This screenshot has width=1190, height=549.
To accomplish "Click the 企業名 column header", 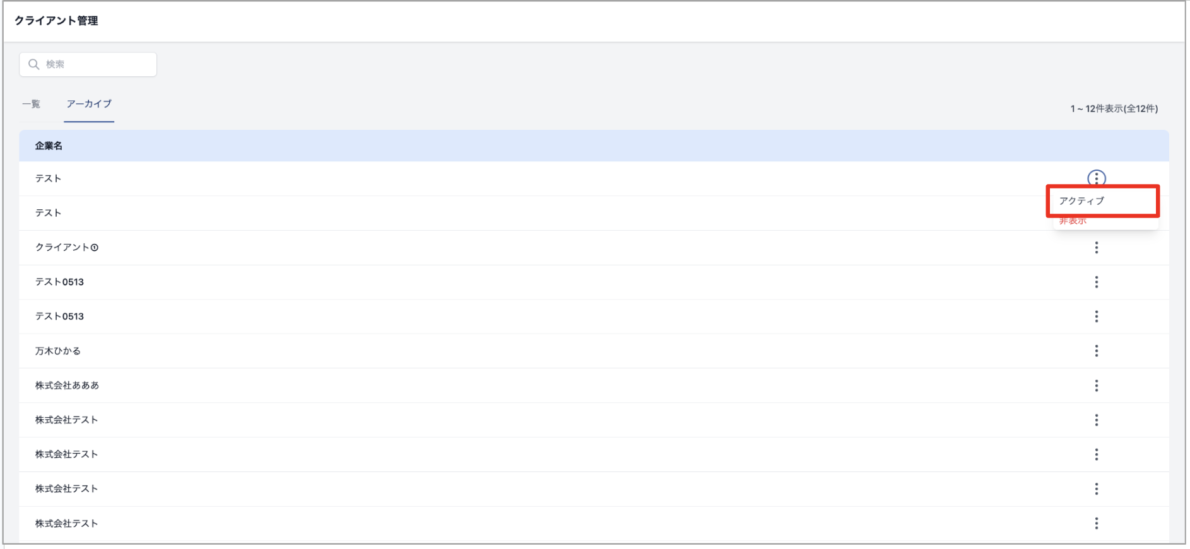I will tap(49, 146).
